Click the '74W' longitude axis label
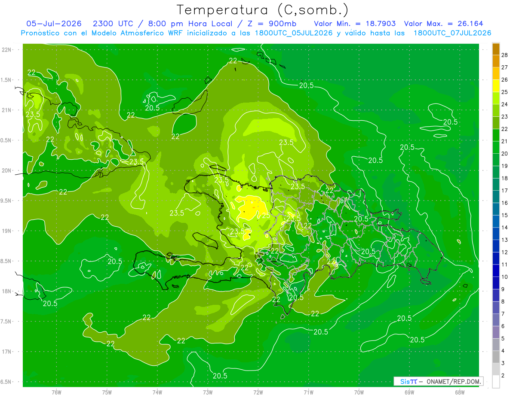Viewport: 516px width, 398px height. coord(157,392)
